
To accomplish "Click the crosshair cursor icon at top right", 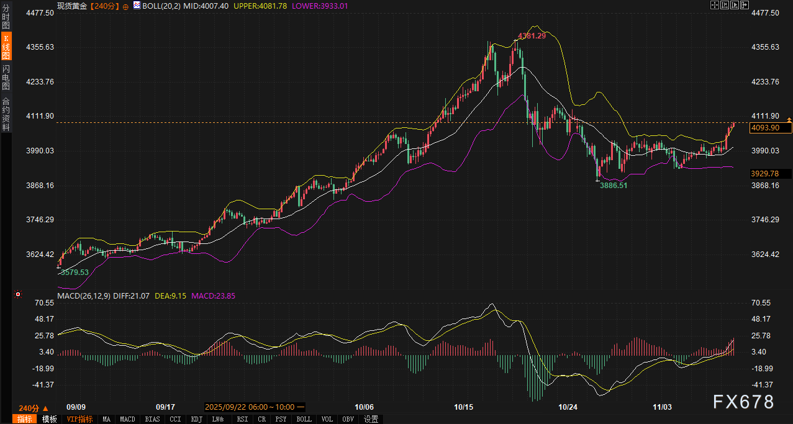I will click(714, 5).
